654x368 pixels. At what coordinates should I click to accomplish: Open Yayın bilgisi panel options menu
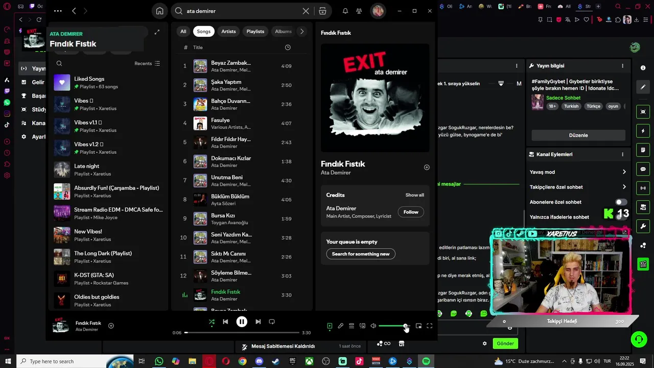pos(622,66)
